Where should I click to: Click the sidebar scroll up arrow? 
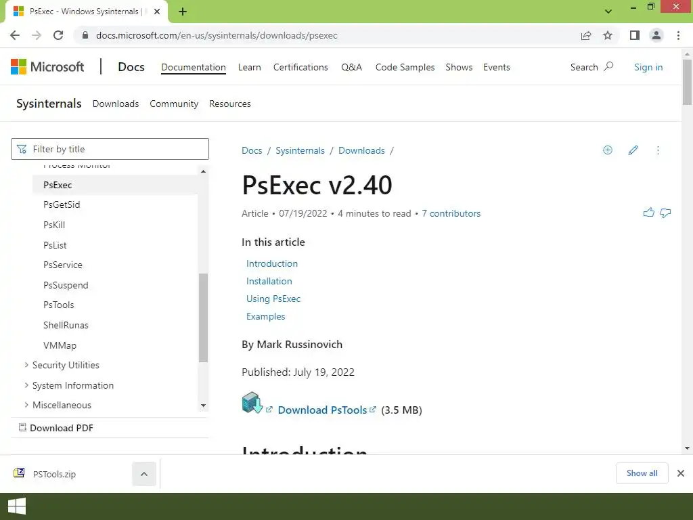(x=203, y=171)
